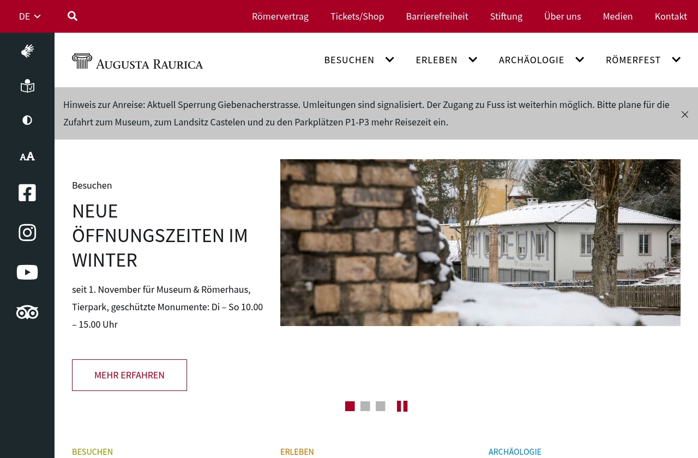The width and height of the screenshot is (698, 458).
Task: Select the second slide indicator
Action: point(365,406)
